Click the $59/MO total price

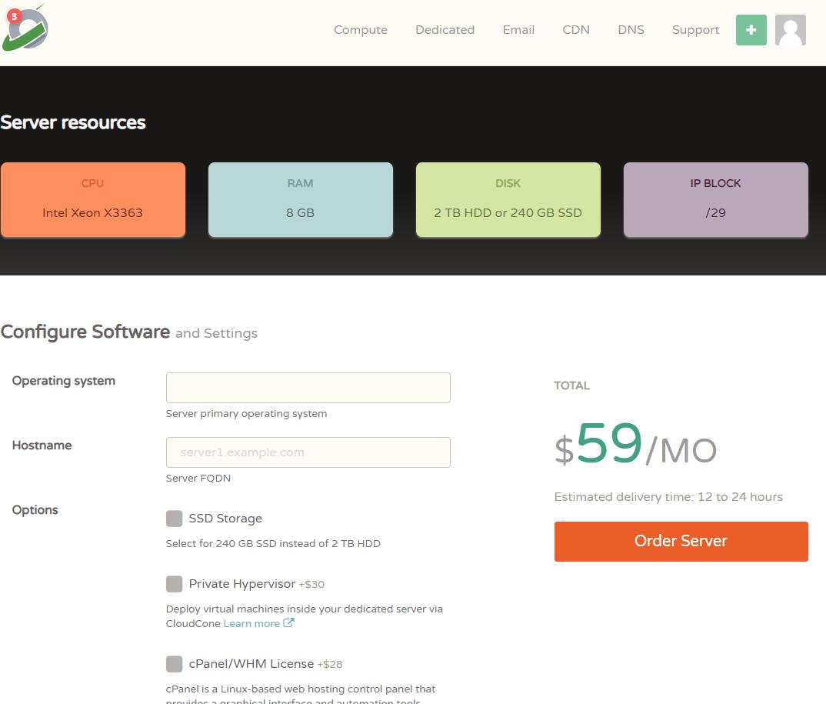(x=635, y=444)
